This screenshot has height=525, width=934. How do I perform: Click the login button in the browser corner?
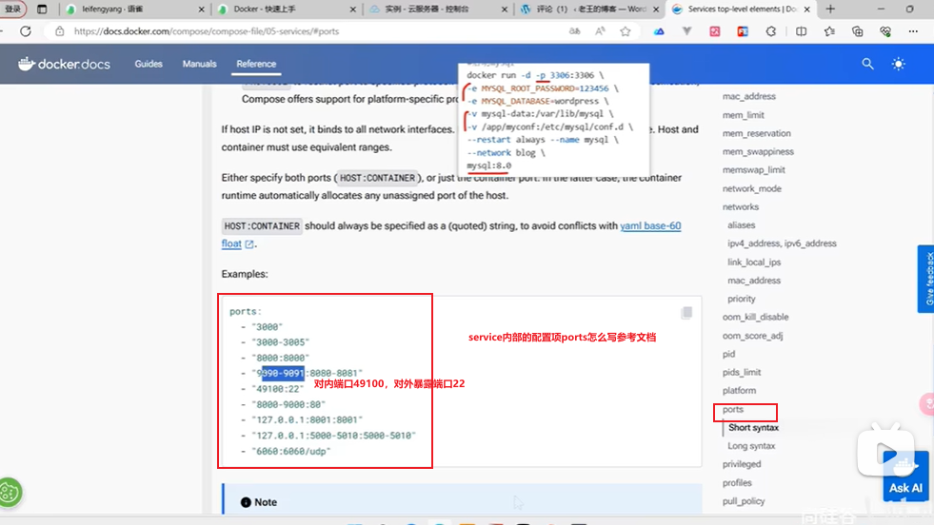click(x=13, y=9)
